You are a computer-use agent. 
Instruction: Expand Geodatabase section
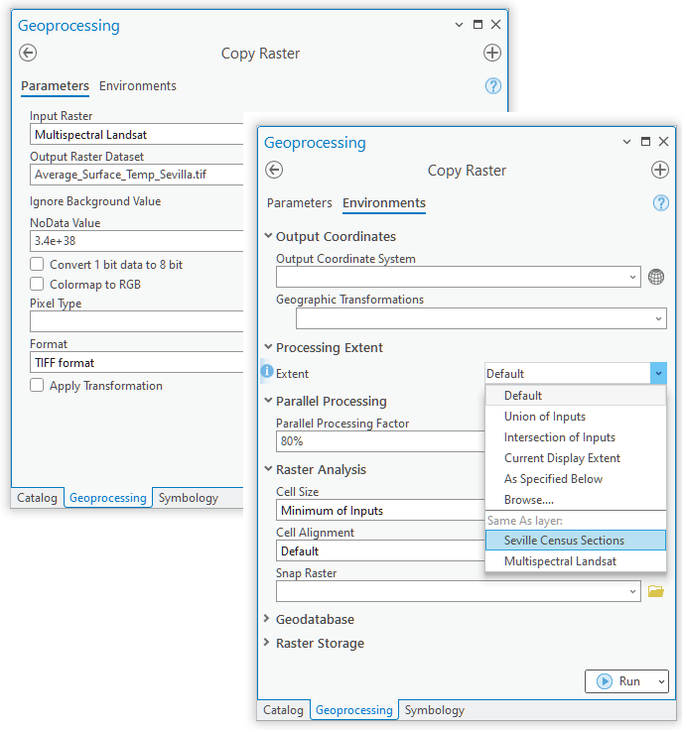point(267,618)
